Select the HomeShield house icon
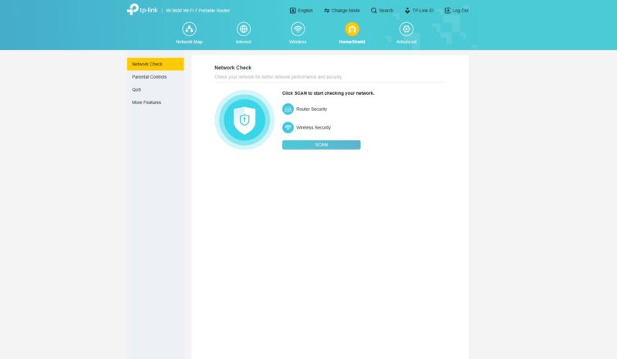 point(352,29)
